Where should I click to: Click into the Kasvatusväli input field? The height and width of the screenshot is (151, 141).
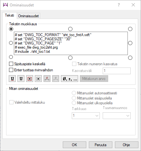click(117, 71)
